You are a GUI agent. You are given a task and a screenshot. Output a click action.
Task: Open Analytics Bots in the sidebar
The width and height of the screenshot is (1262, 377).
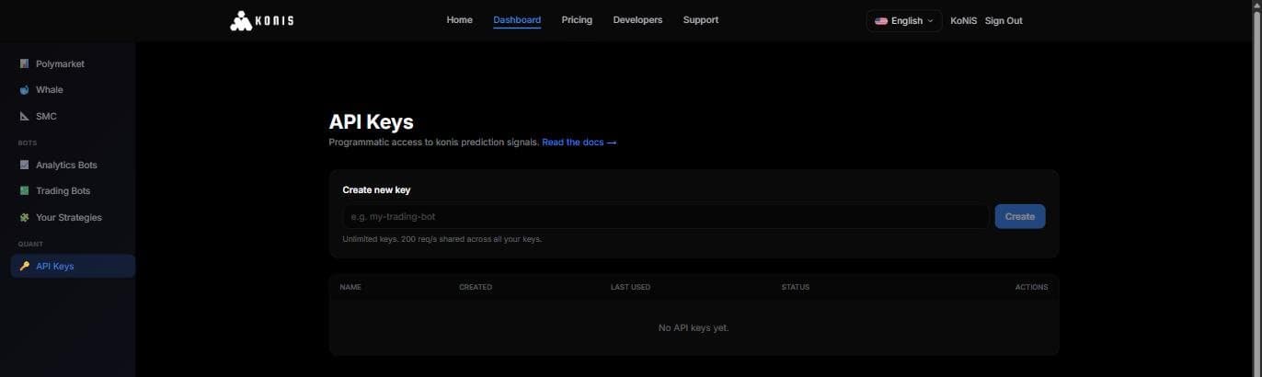coord(73,165)
